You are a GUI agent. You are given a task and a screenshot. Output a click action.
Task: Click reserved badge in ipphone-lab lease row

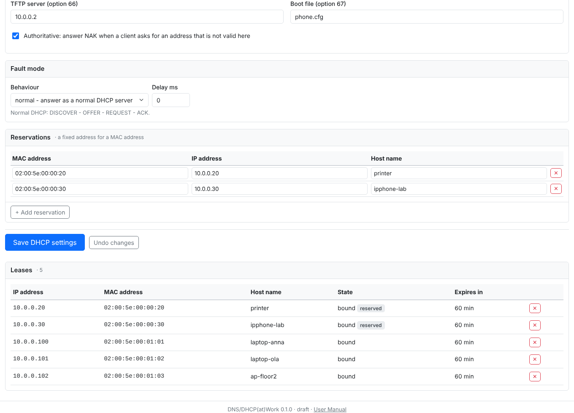371,325
